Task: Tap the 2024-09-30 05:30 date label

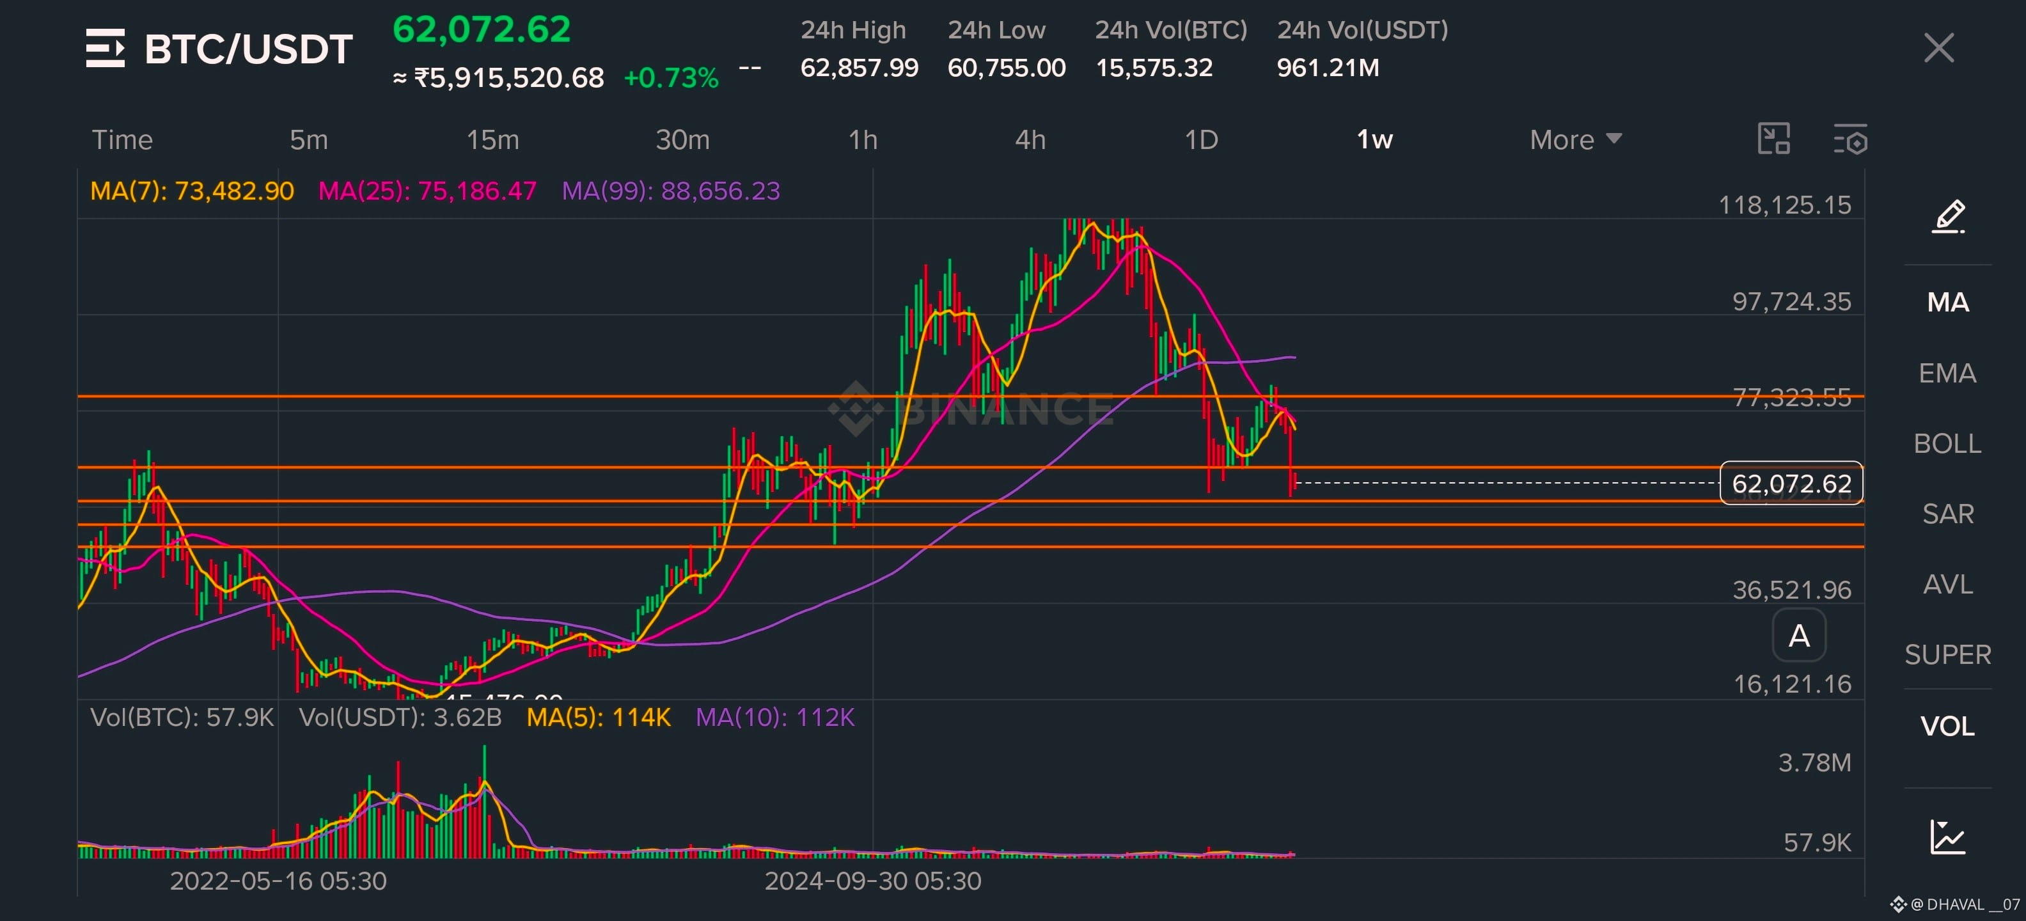Action: click(873, 881)
